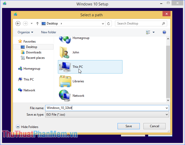Select This PC in navigation pane
185x145 pixels.
pyautogui.click(x=29, y=79)
